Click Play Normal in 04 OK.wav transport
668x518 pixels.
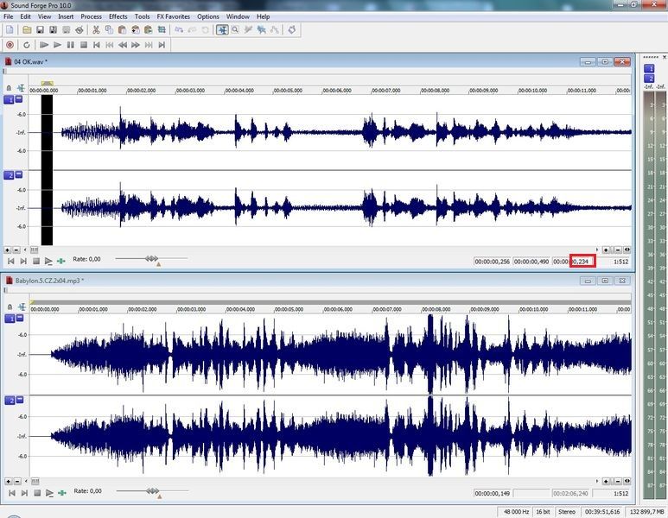[48, 261]
